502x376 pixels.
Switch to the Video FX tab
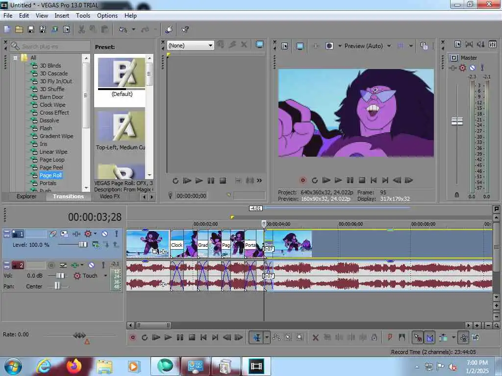pos(110,196)
